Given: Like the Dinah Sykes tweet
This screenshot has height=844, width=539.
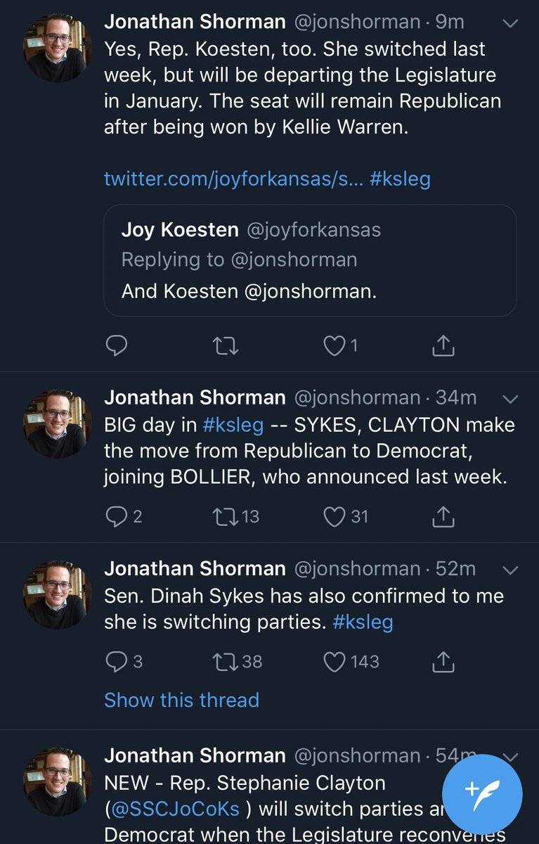Looking at the screenshot, I should click(335, 662).
